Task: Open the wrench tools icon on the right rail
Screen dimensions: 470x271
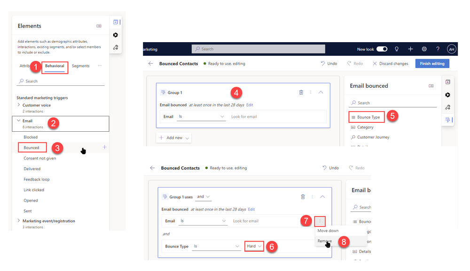Action: 448,107
